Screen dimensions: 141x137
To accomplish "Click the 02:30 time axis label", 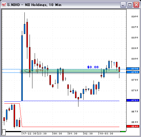I will click(88, 134).
